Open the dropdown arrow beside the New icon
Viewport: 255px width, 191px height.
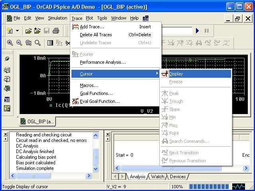(17, 31)
